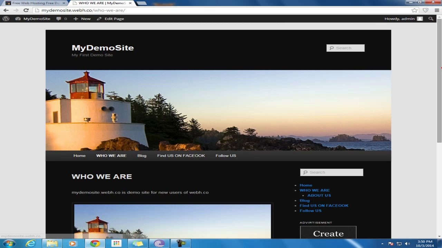The image size is (442, 248).
Task: Click the admin avatar next to Howdy
Action: [420, 19]
